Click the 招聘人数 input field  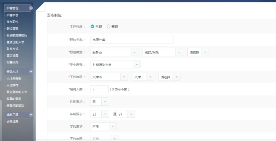pos(99,89)
